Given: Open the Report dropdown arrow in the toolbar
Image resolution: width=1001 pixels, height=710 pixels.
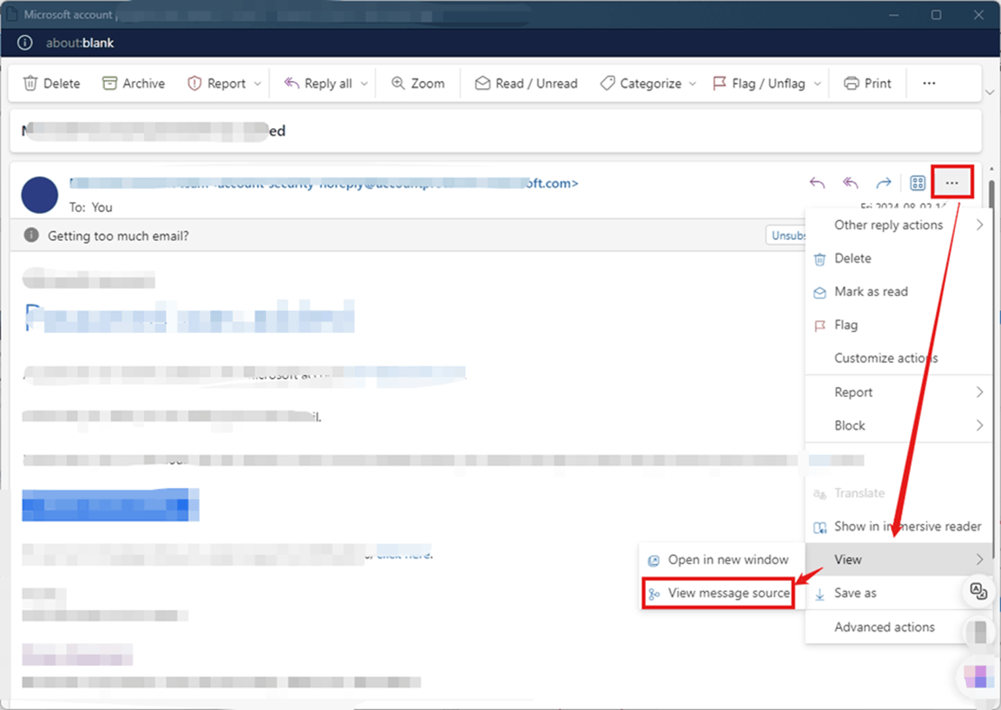Looking at the screenshot, I should coord(258,83).
